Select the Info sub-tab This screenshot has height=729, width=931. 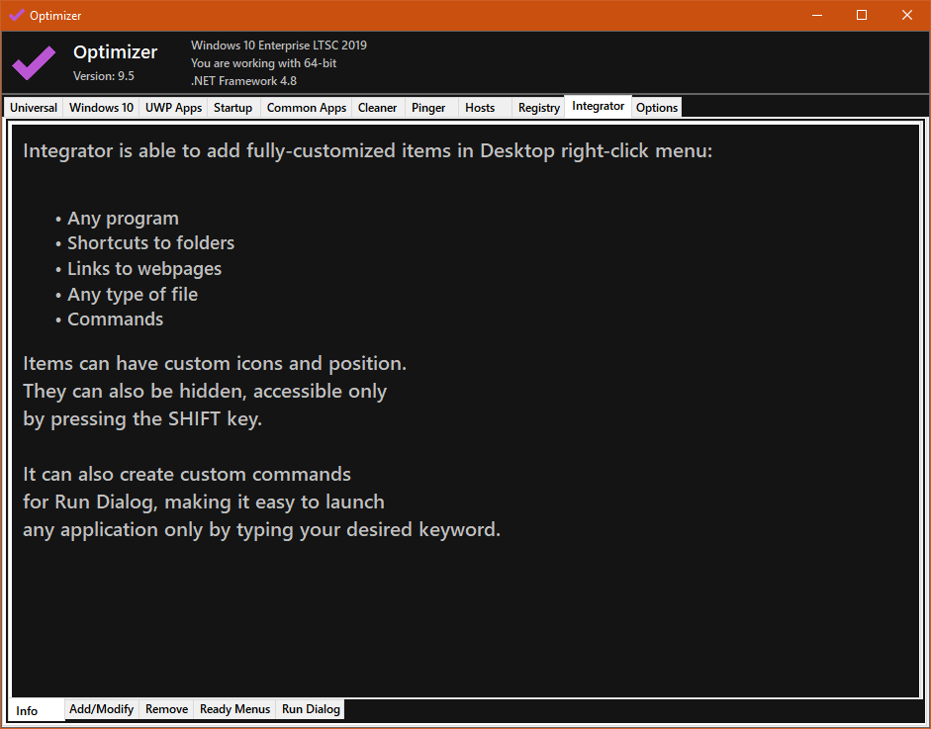(27, 711)
